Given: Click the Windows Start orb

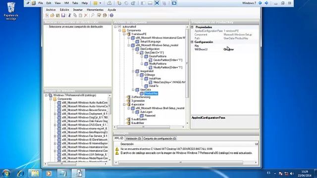Looking at the screenshot, I should [6, 174].
